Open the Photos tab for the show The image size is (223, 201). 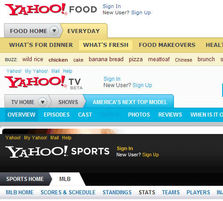139,115
